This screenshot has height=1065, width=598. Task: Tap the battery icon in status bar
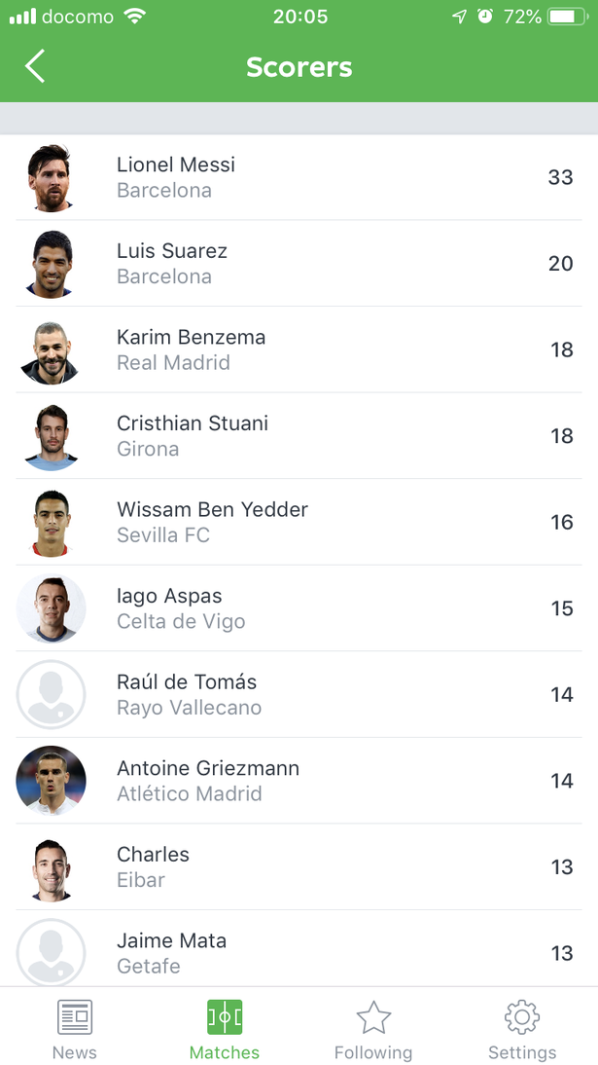(x=568, y=17)
